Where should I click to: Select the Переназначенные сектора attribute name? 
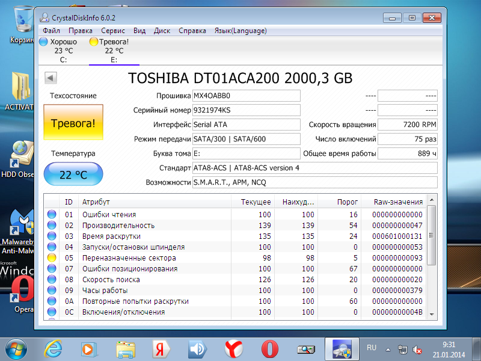pyautogui.click(x=129, y=258)
